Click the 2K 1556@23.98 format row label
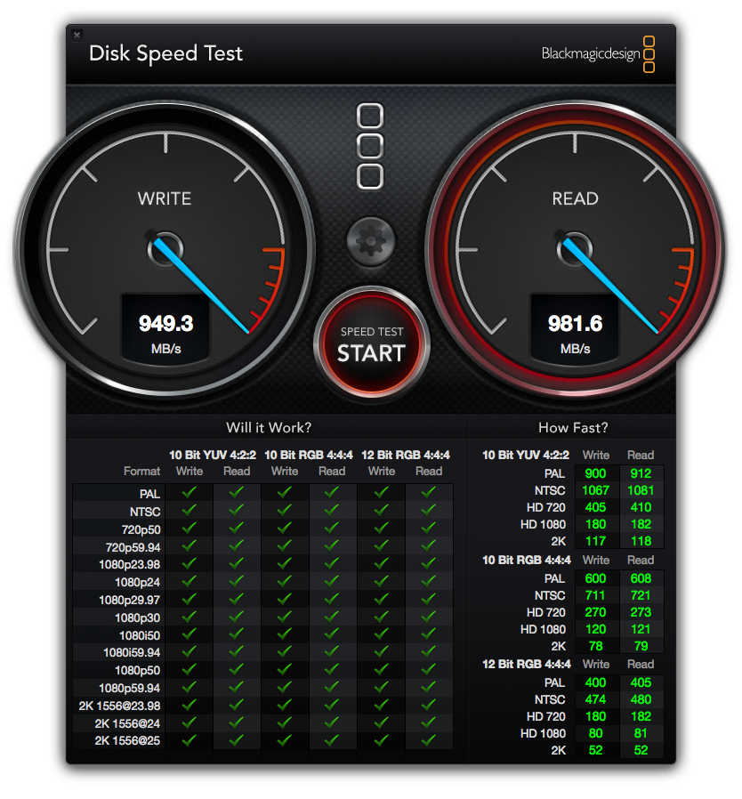Screen dimensions: 742x799 (119, 706)
